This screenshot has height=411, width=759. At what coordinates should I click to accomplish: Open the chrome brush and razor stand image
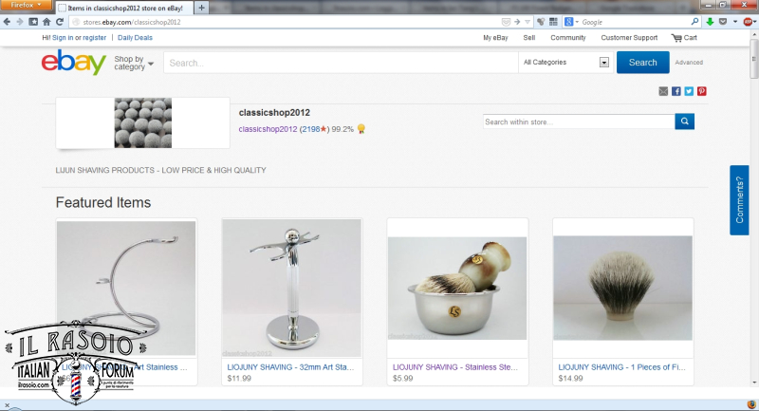tap(291, 288)
